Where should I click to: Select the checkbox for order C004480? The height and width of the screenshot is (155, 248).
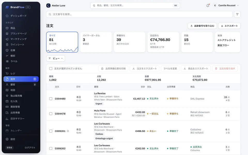coord(51,99)
